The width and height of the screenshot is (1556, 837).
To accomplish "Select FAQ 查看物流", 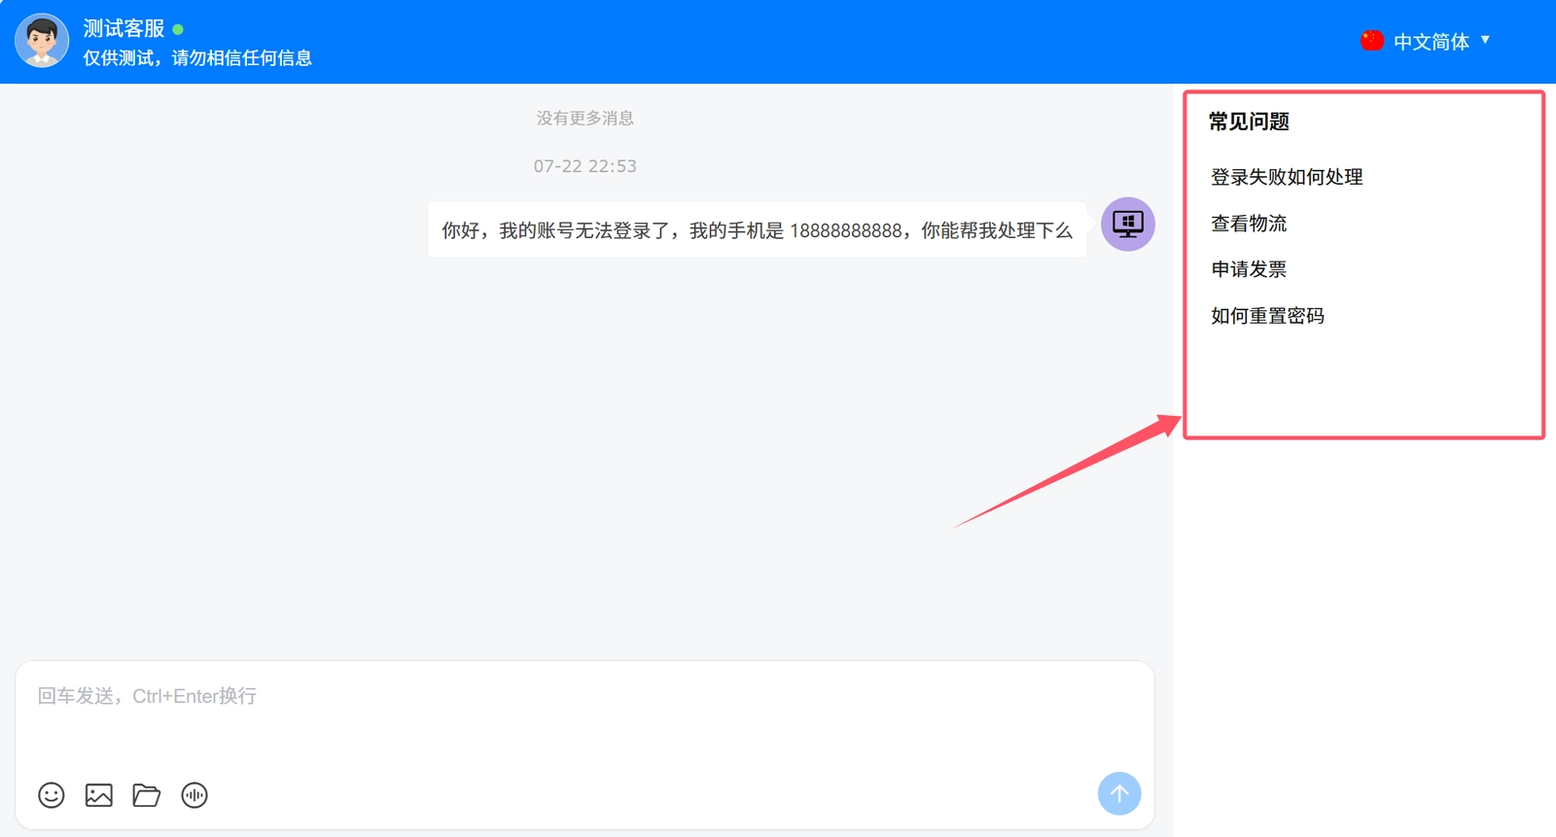I will (1249, 224).
